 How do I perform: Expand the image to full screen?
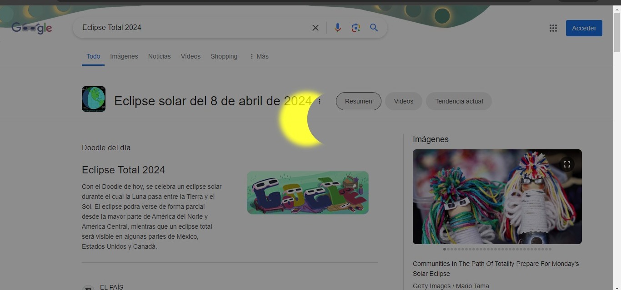tap(566, 164)
